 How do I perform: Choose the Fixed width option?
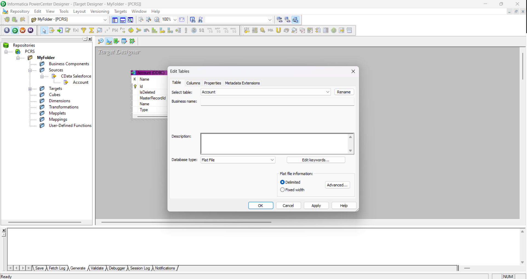283,190
